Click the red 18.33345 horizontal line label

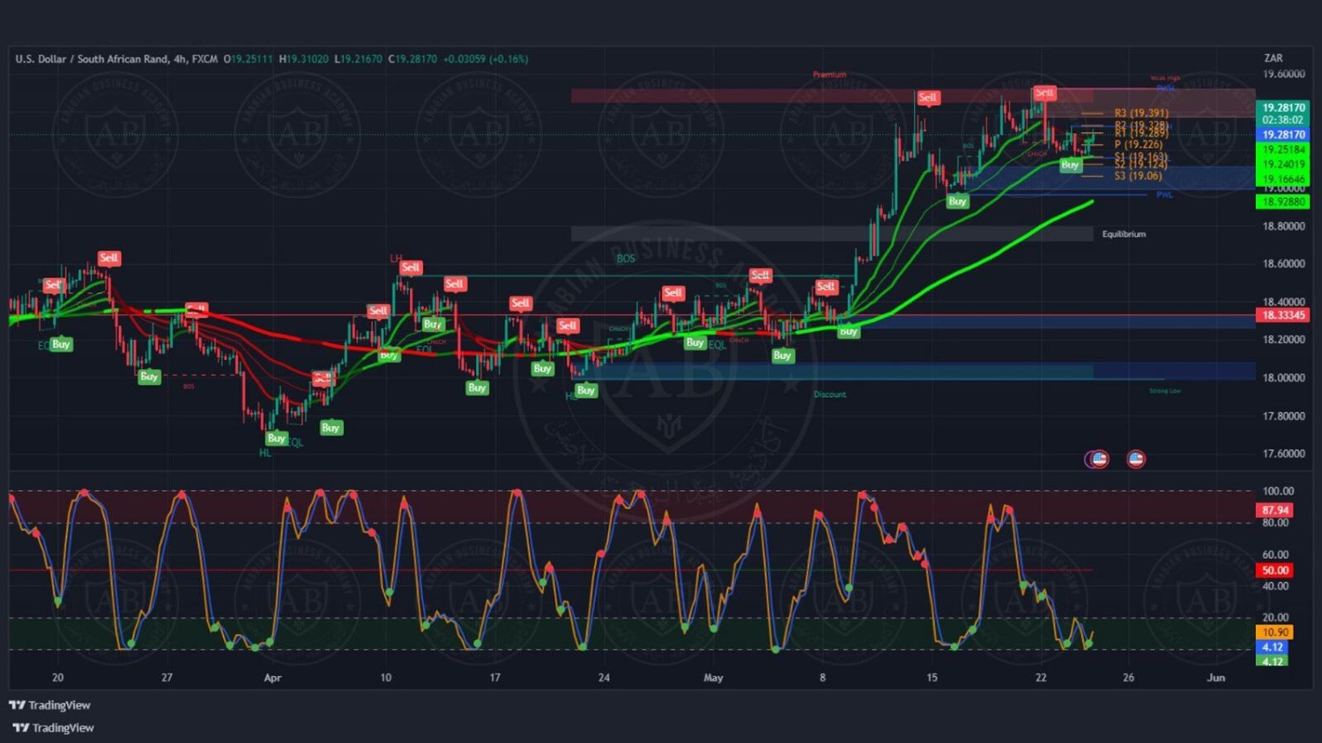pos(1282,315)
